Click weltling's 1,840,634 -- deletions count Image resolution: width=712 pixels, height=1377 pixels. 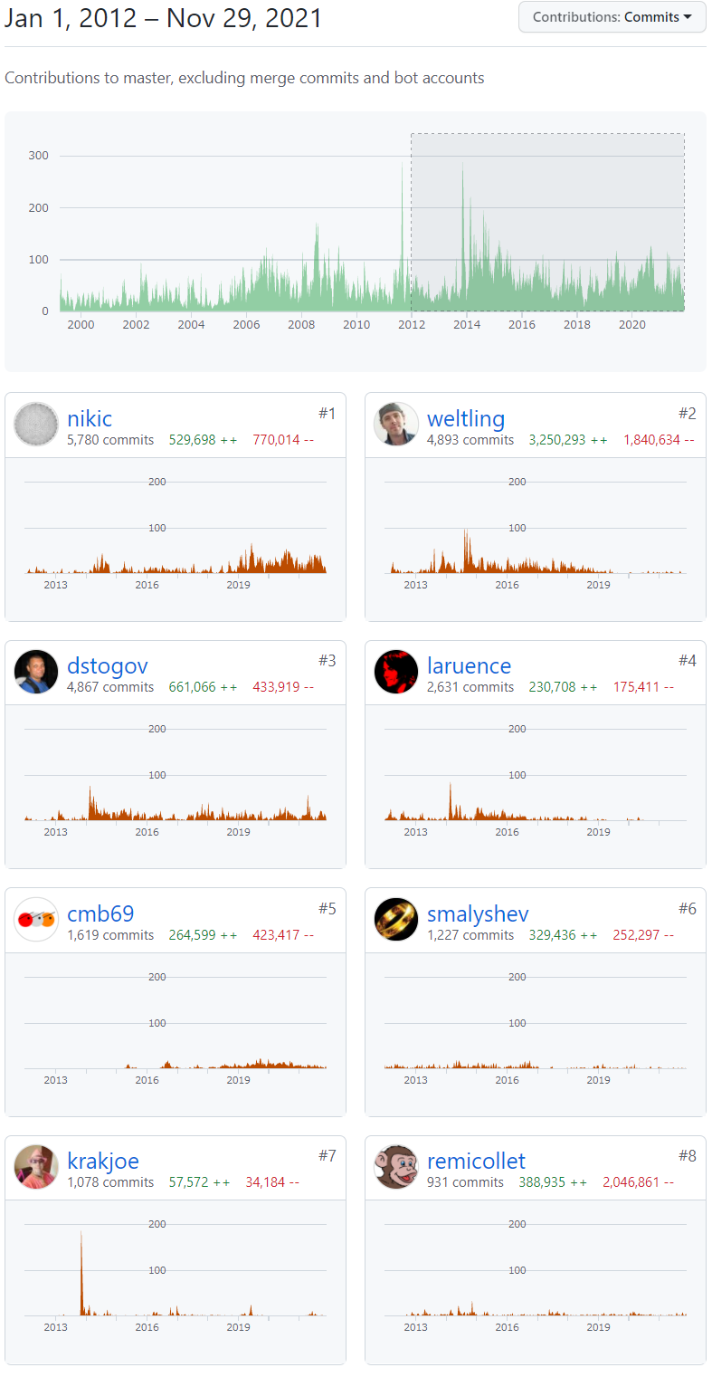coord(659,440)
